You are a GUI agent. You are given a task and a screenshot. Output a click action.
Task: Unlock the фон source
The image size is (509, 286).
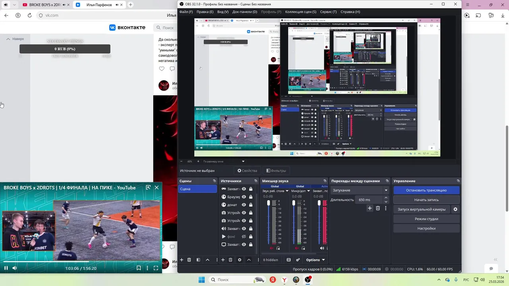pyautogui.click(x=251, y=237)
